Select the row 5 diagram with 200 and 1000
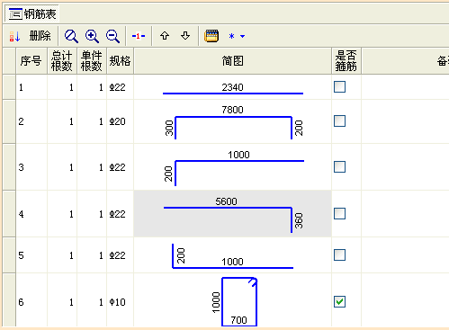Viewport: 449px width, 330px height. (233, 255)
